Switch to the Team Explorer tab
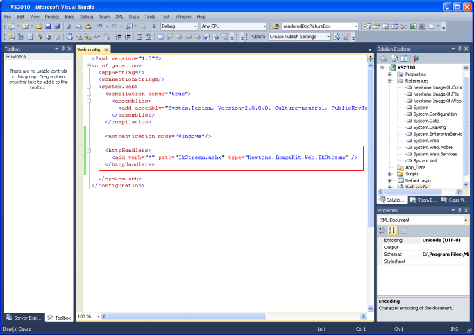This screenshot has height=335, width=474. click(423, 200)
